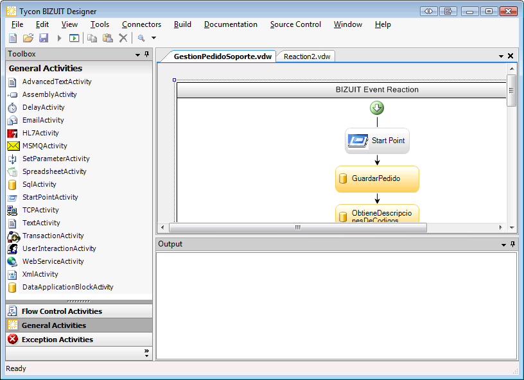Viewport: 524px width, 380px height.
Task: Open the Tools menu
Action: click(x=100, y=24)
